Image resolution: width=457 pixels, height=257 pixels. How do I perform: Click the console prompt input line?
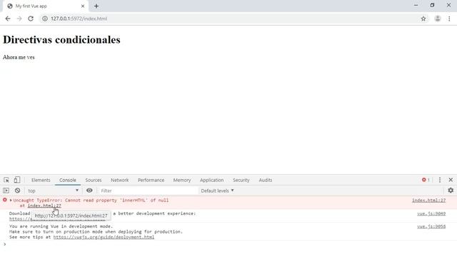(x=228, y=244)
